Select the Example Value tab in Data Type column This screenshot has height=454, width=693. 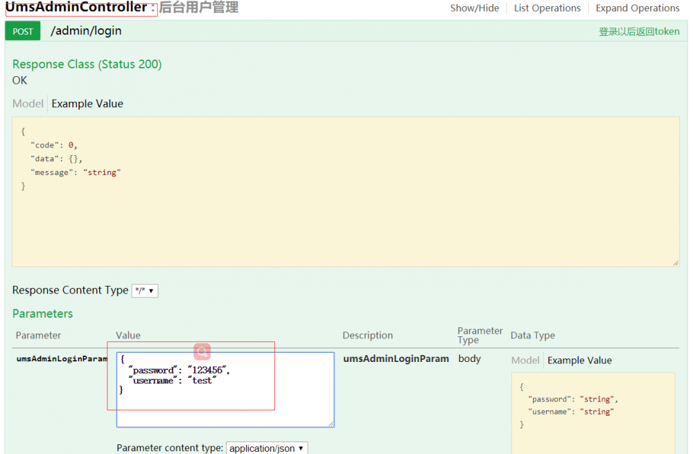click(x=581, y=360)
